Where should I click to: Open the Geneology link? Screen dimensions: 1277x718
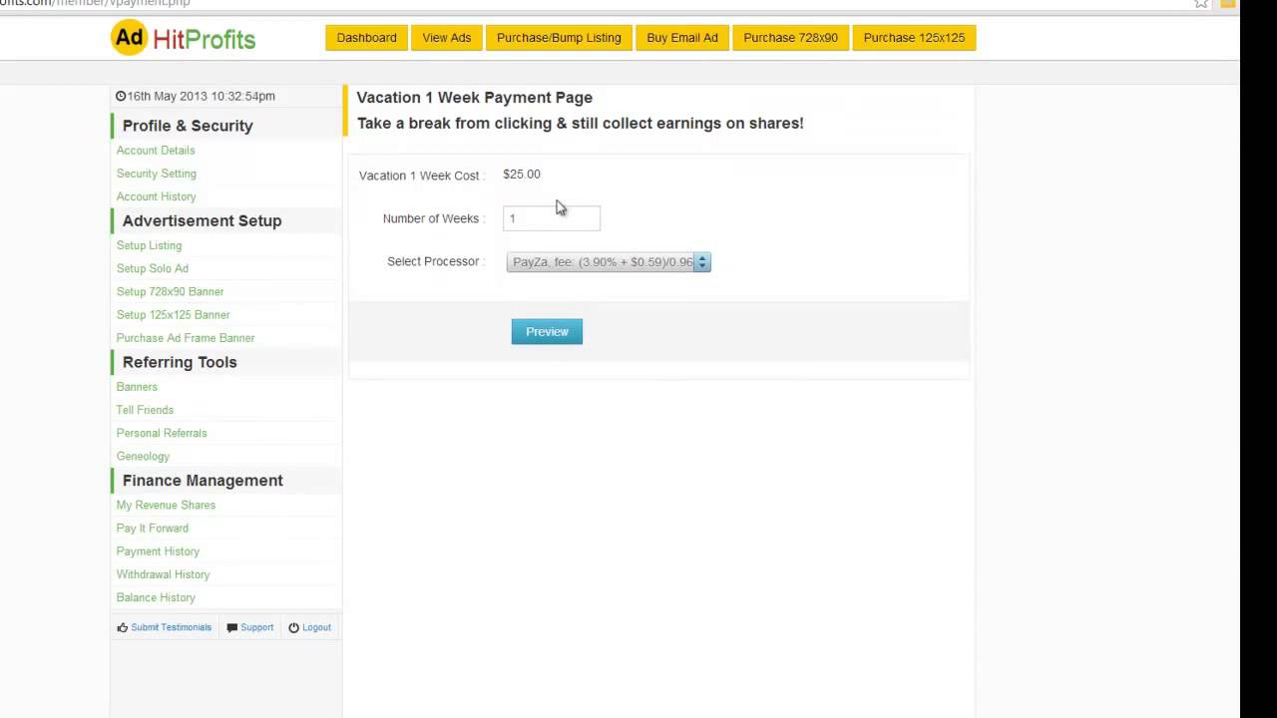click(x=143, y=456)
